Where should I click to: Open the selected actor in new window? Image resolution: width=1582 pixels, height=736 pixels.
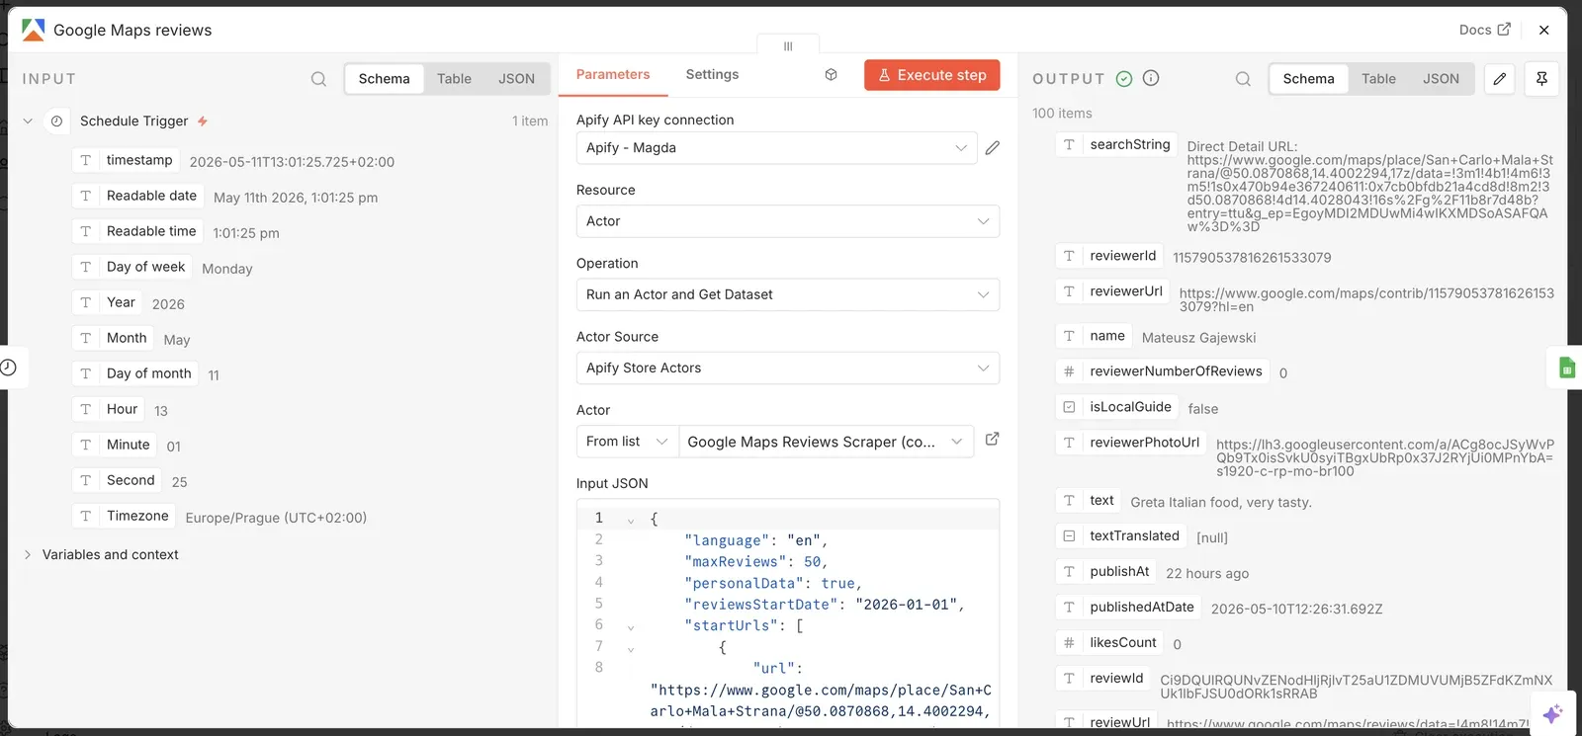(x=993, y=440)
